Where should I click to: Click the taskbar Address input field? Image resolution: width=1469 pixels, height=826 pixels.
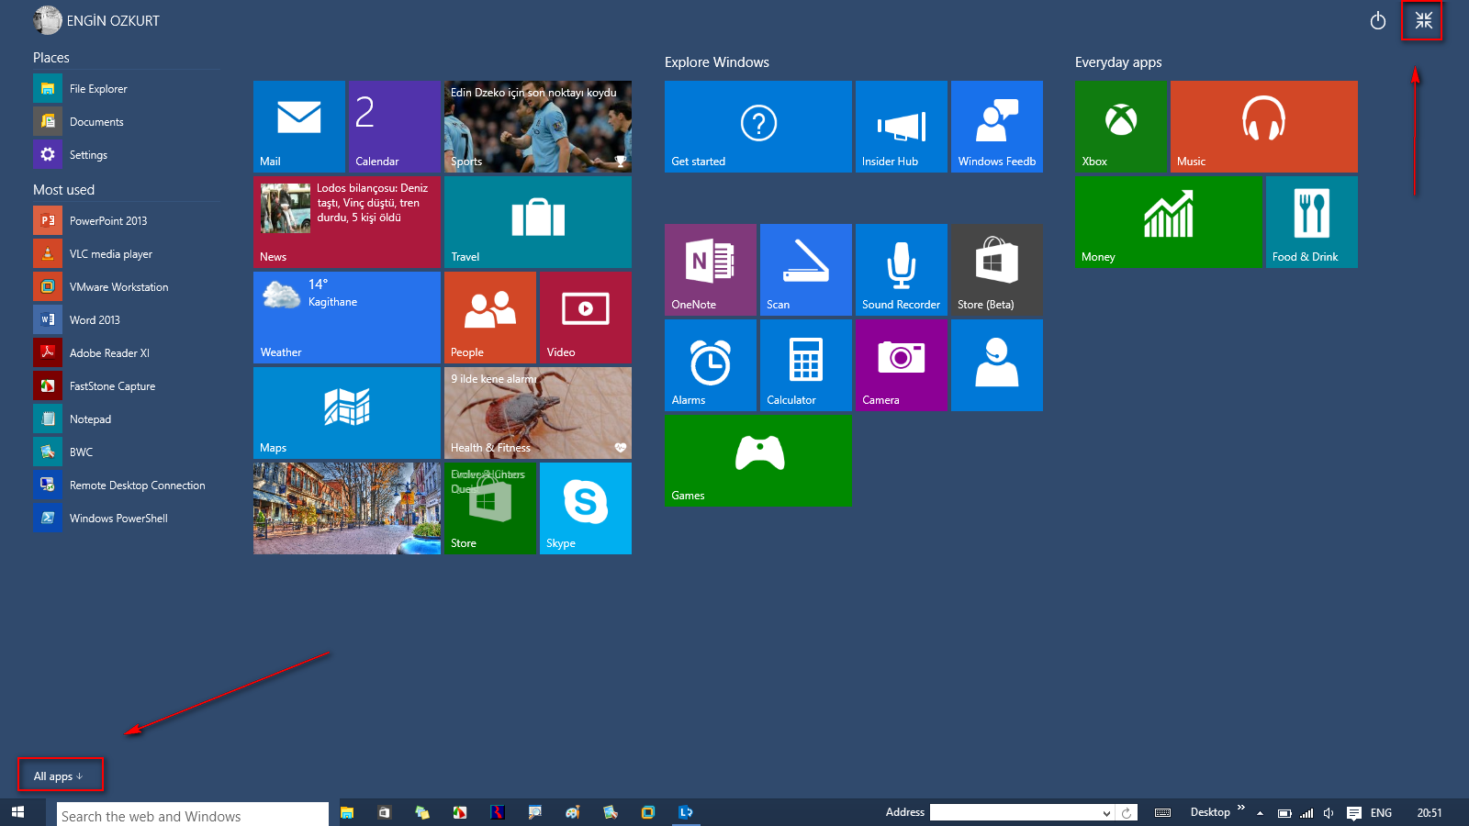[1015, 812]
